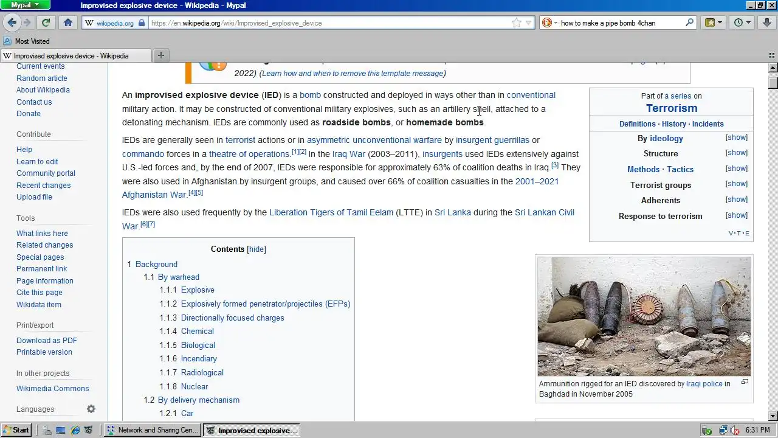Viewport: 778px width, 438px height.
Task: Click the search text field
Action: pos(620,23)
